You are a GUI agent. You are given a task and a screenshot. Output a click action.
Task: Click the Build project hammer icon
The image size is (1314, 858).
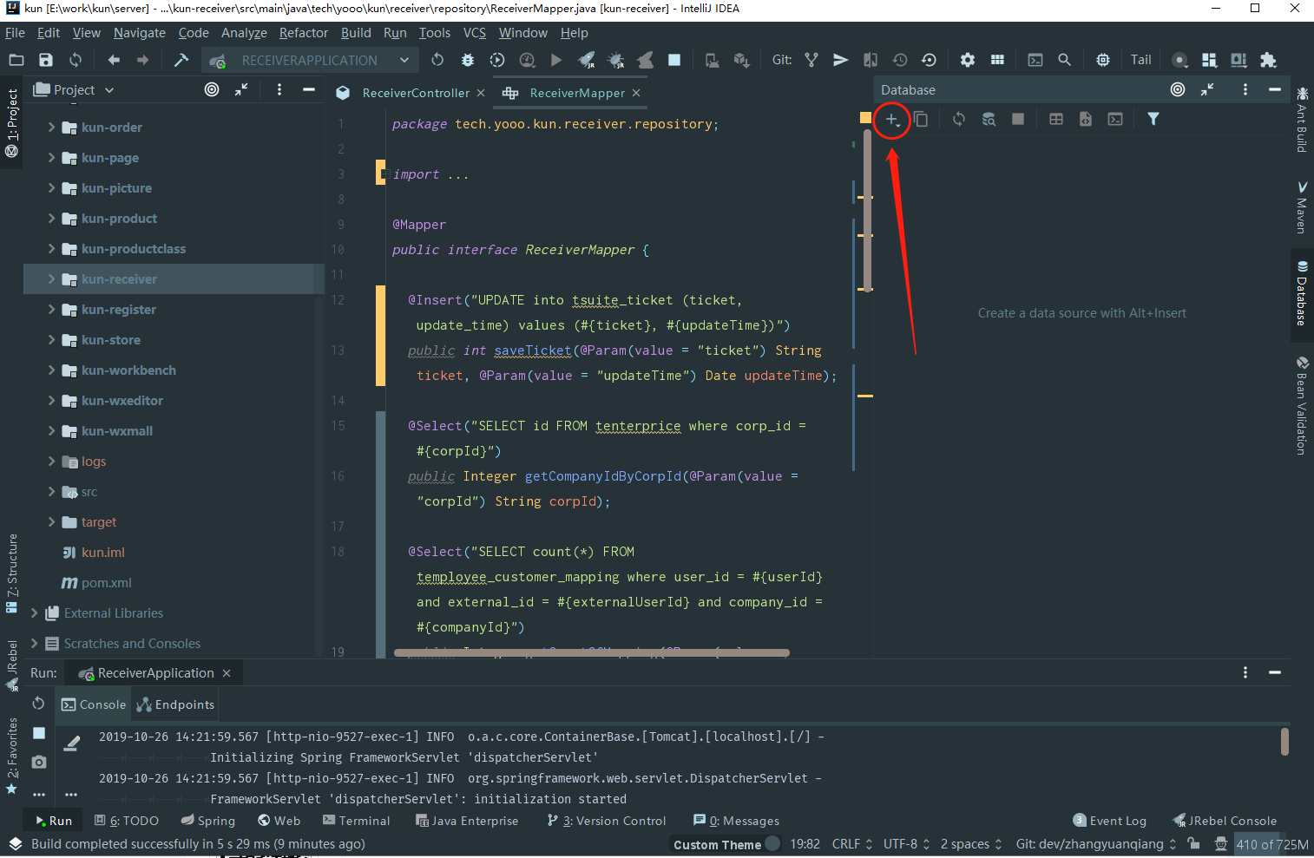[x=181, y=60]
